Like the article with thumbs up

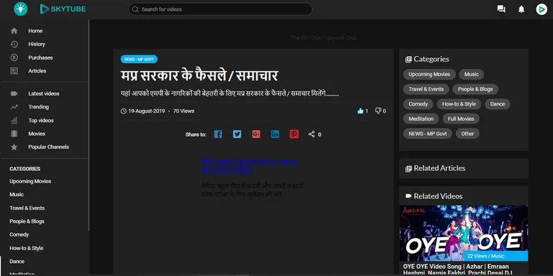360,111
